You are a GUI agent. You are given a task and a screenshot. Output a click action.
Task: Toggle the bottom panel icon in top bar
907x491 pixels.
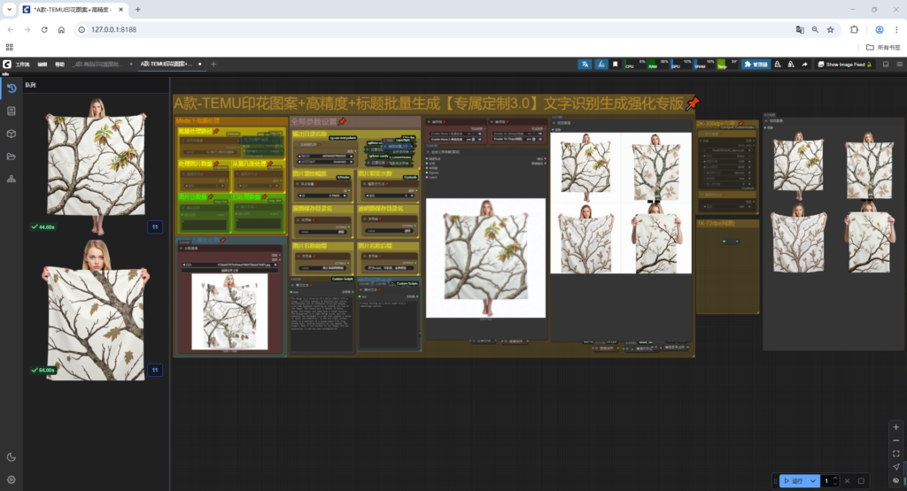[x=886, y=65]
